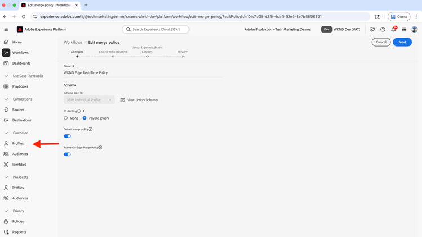Open the Schema class dropdown
The width and height of the screenshot is (422, 237).
(89, 100)
